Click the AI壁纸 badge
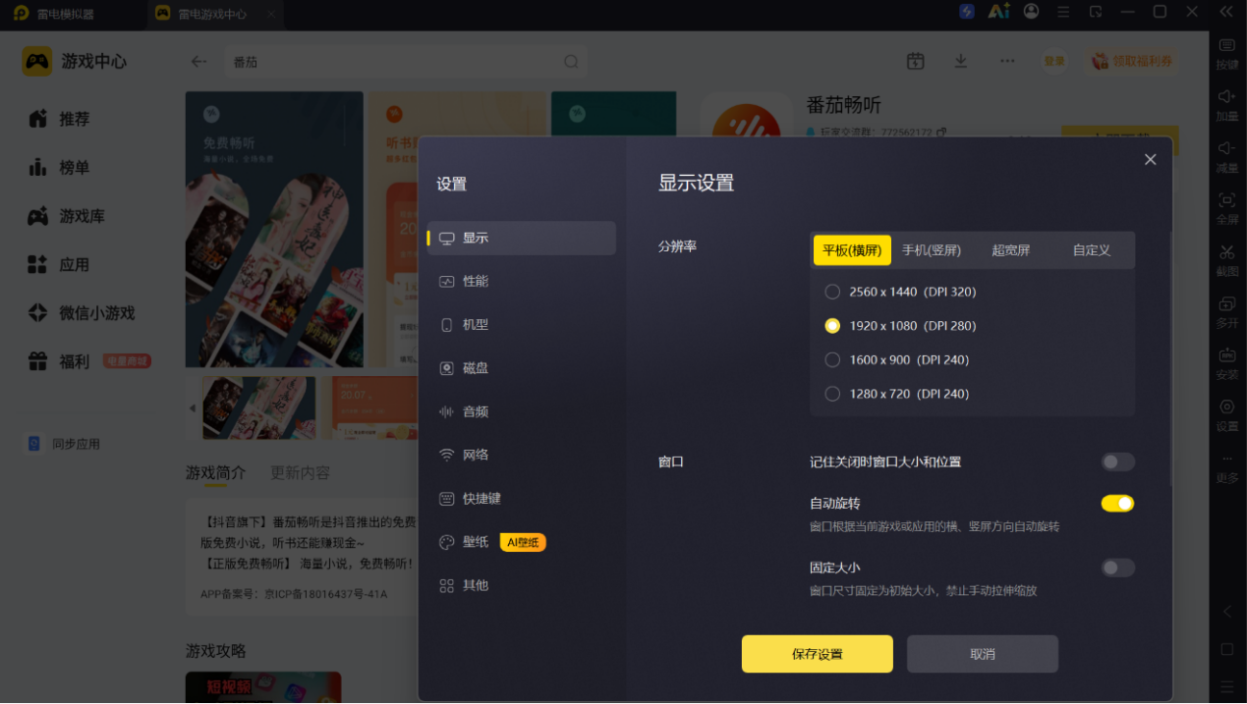Screen dimensions: 1247x704 click(x=523, y=542)
